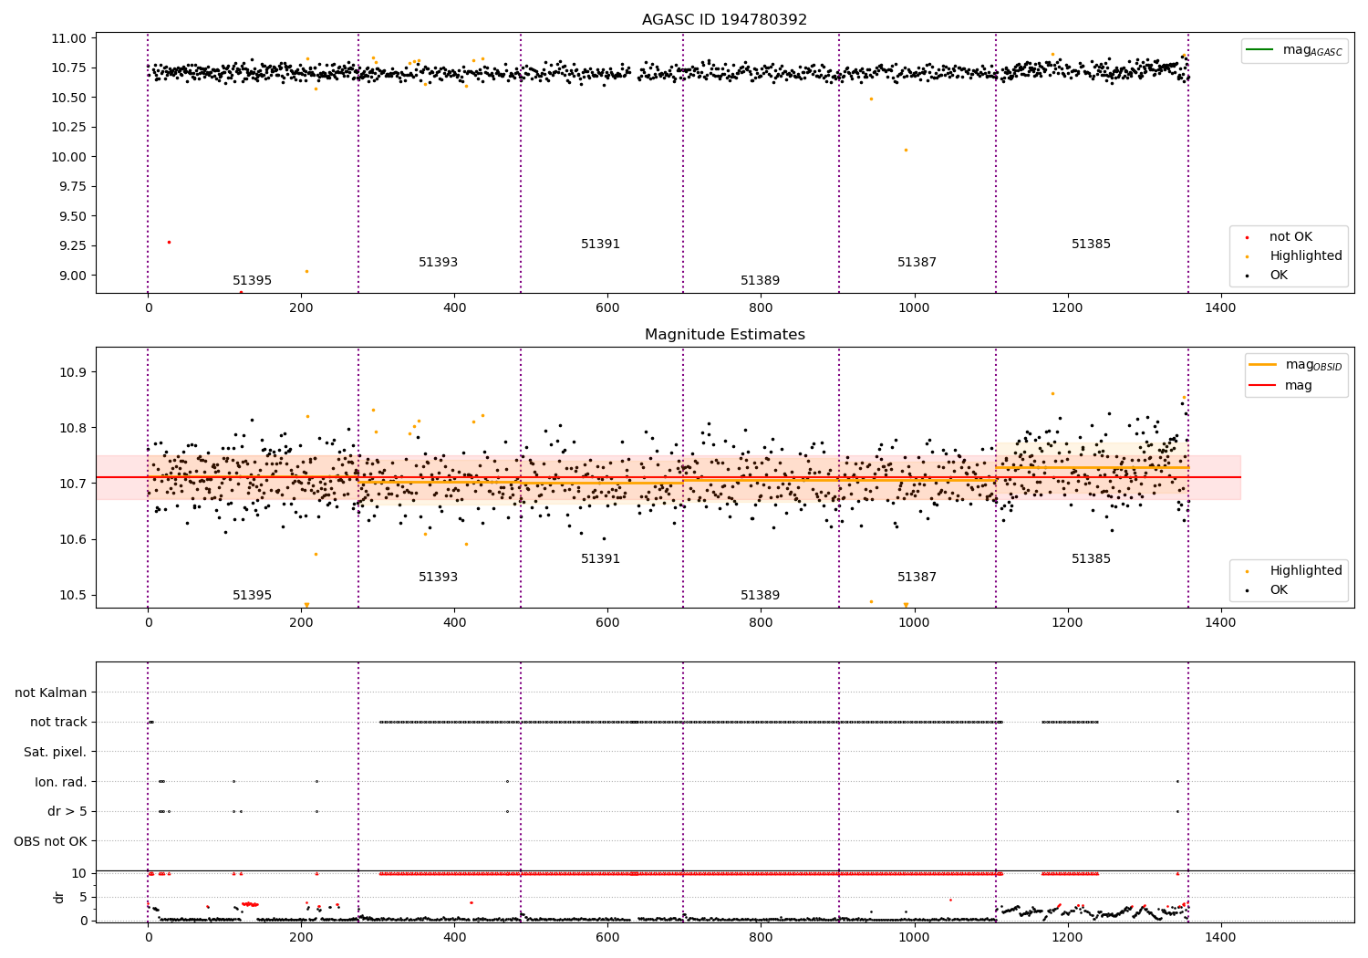The height and width of the screenshot is (958, 1368).
Task: Click OBSID label 51387 in Magnitude Estimates plot
Action: [917, 578]
